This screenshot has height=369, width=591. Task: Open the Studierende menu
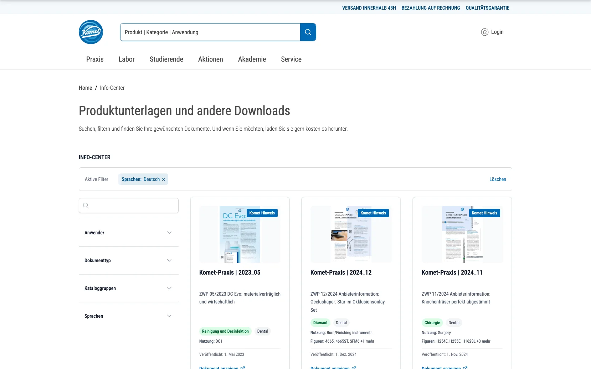pyautogui.click(x=166, y=59)
